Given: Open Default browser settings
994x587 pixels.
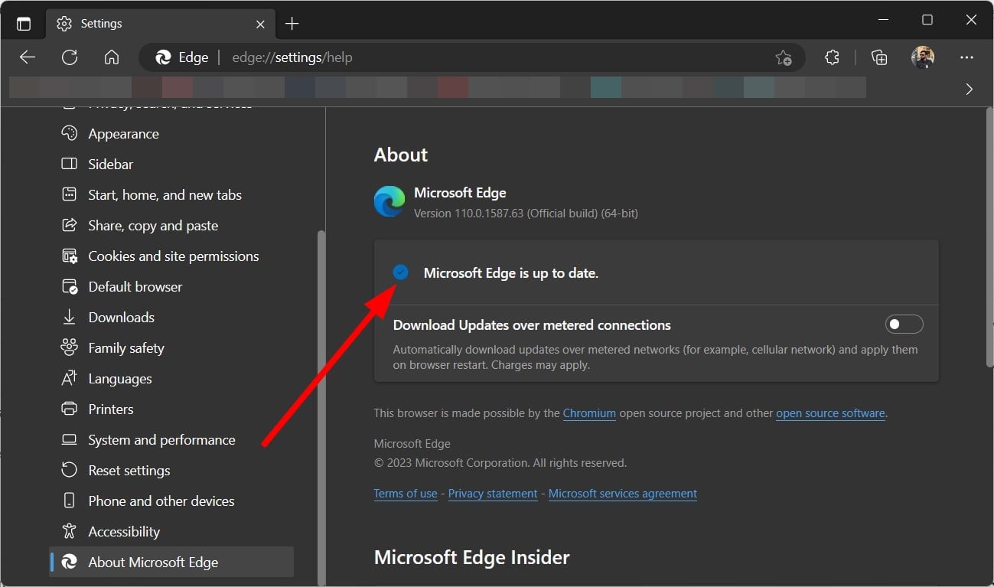Looking at the screenshot, I should [171, 287].
